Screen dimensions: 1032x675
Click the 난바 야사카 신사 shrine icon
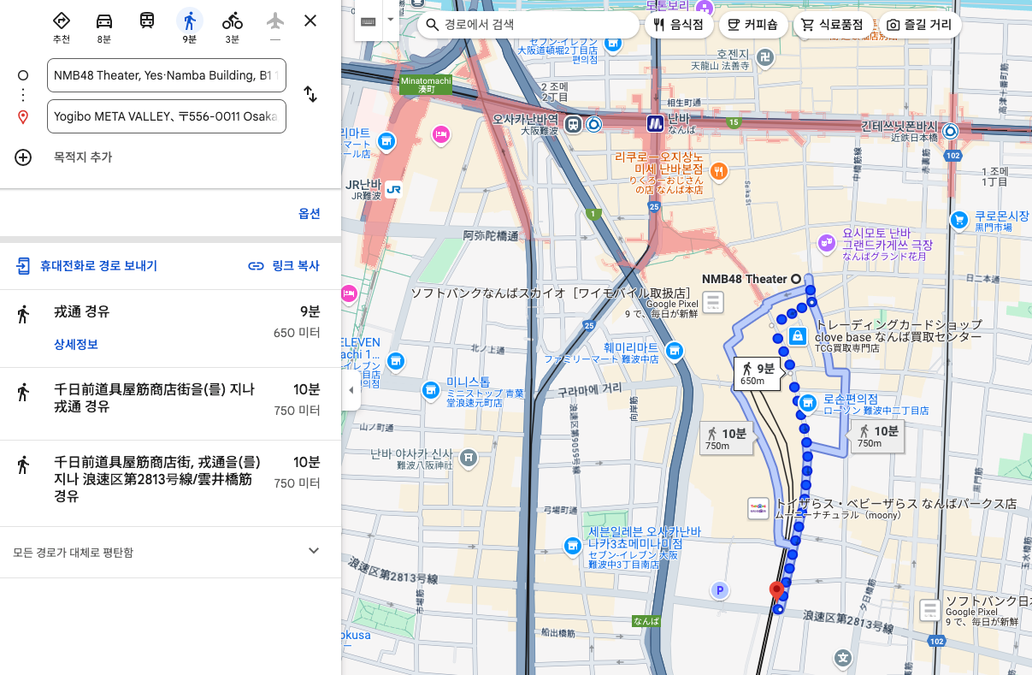[468, 458]
